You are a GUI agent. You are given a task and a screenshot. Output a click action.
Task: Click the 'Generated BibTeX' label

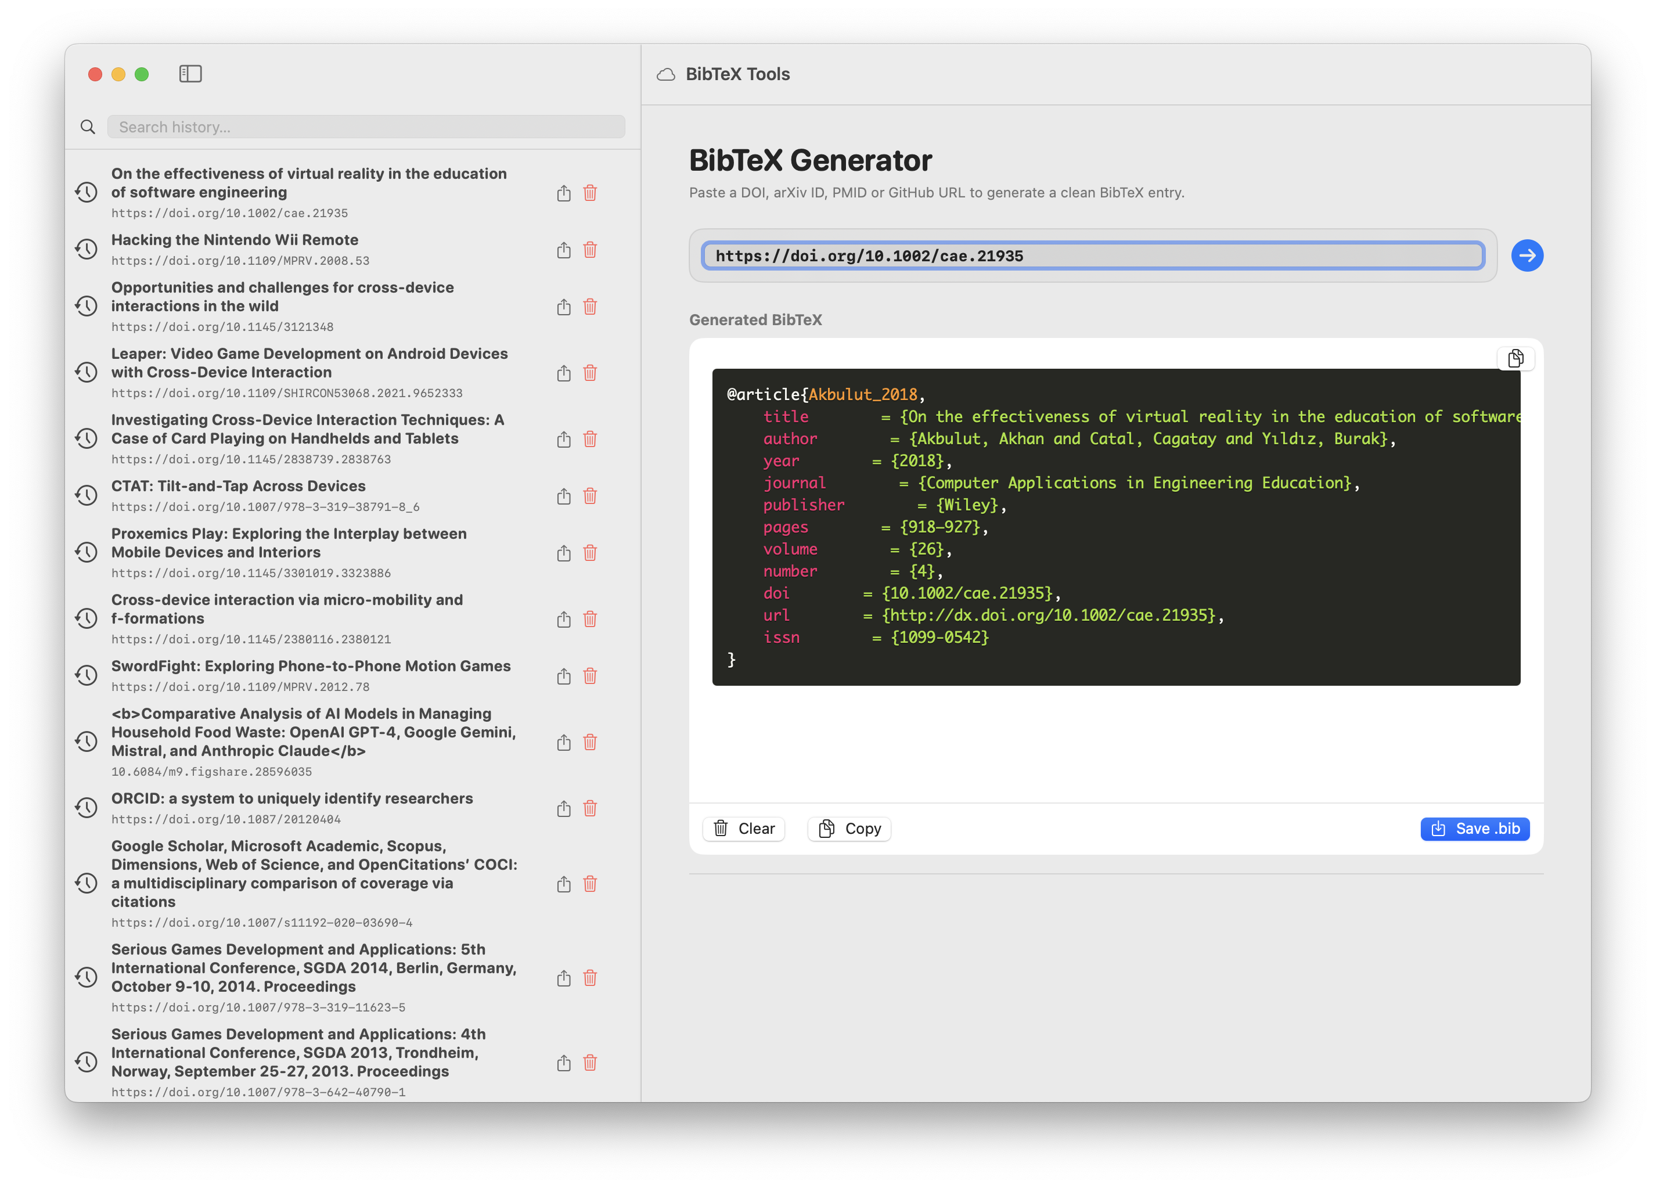tap(755, 320)
